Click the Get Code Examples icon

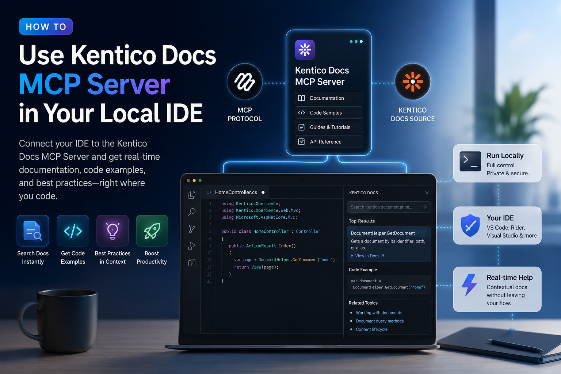pos(73,231)
